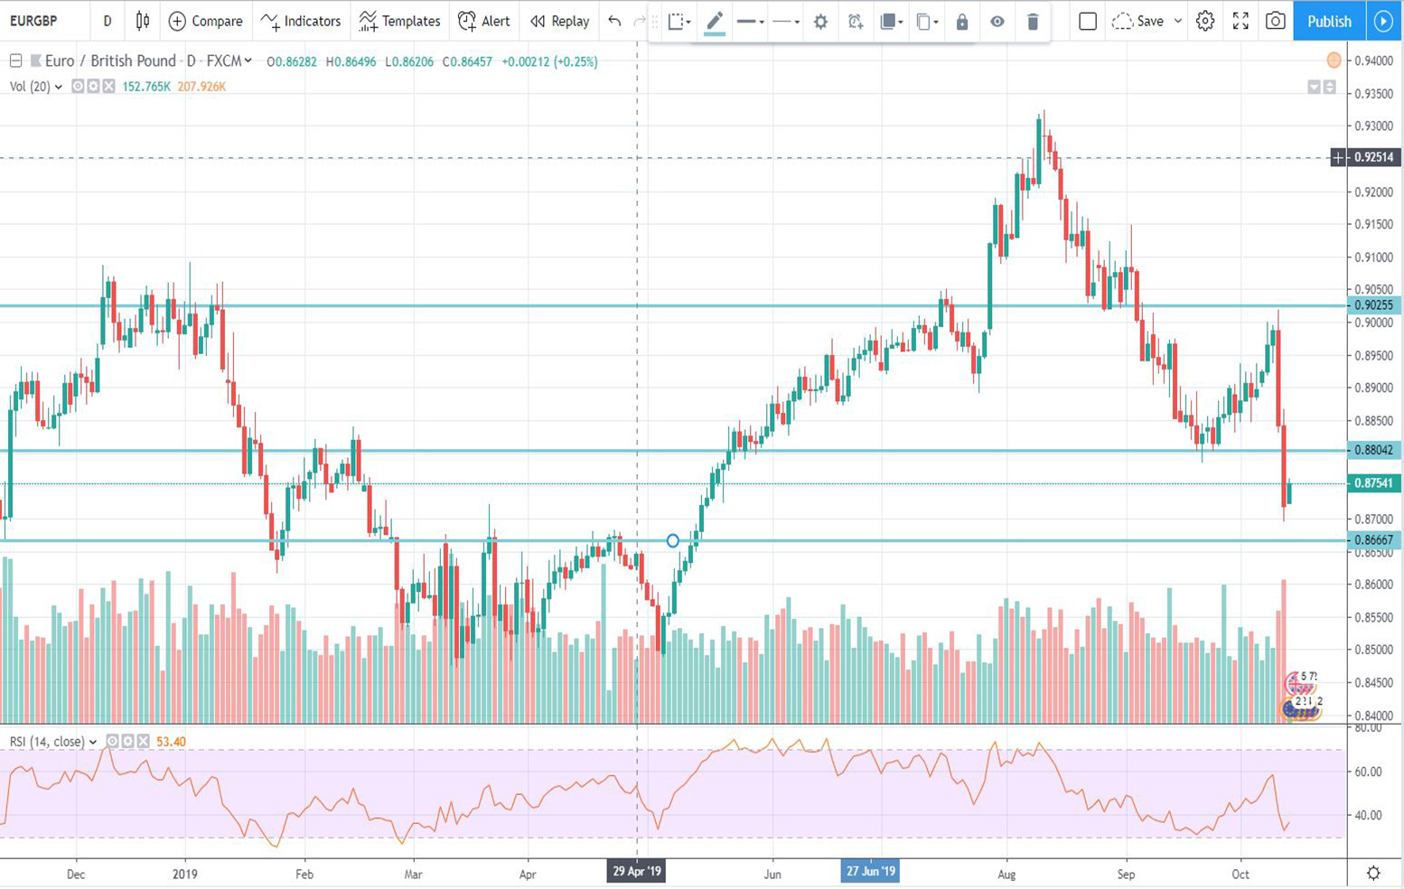Open the FXCM source dropdown

(248, 61)
